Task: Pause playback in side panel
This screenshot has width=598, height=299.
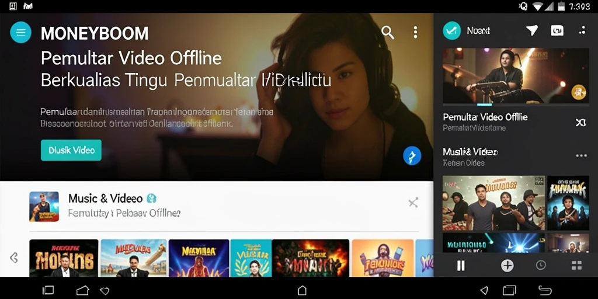Action: pos(461,266)
